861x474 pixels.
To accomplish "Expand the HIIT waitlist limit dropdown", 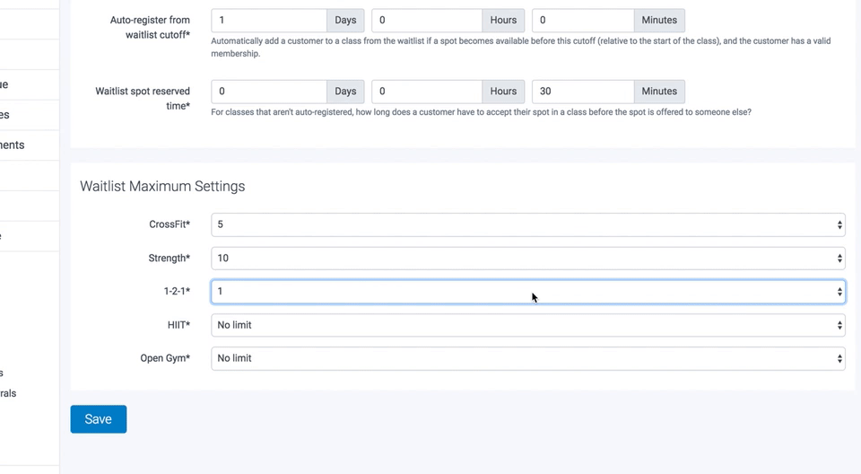I will 527,325.
